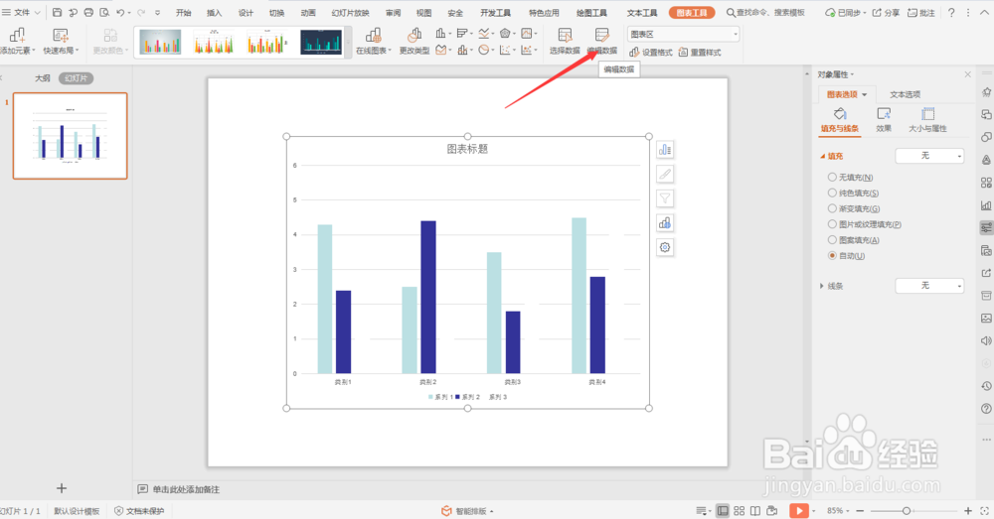
Task: Click chart settings gear floating button
Action: [x=665, y=247]
